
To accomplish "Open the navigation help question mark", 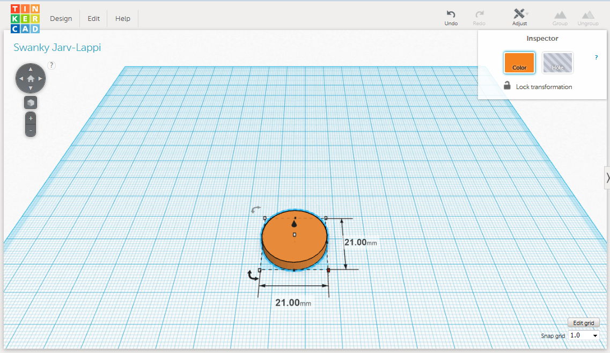I will tap(52, 65).
